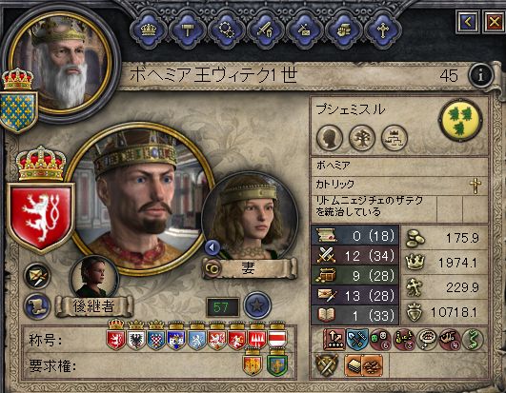506x393 pixels.
Task: Show family tree via tree icon
Action: coord(362,139)
